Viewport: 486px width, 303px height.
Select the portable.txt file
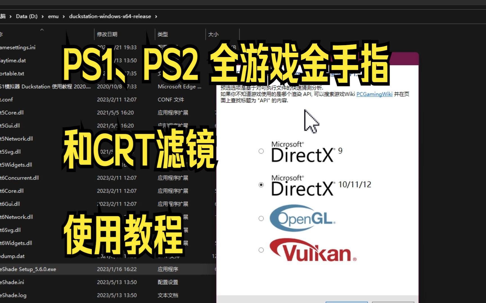[x=12, y=74]
